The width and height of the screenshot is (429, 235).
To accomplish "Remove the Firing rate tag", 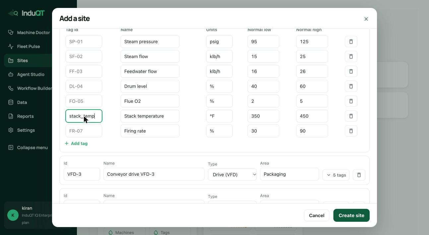I will pos(351,131).
